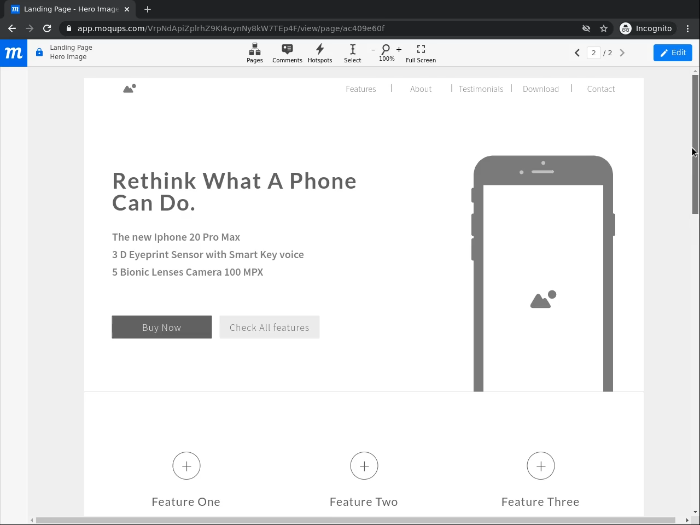700x525 pixels.
Task: Activate the Select tool
Action: [353, 53]
